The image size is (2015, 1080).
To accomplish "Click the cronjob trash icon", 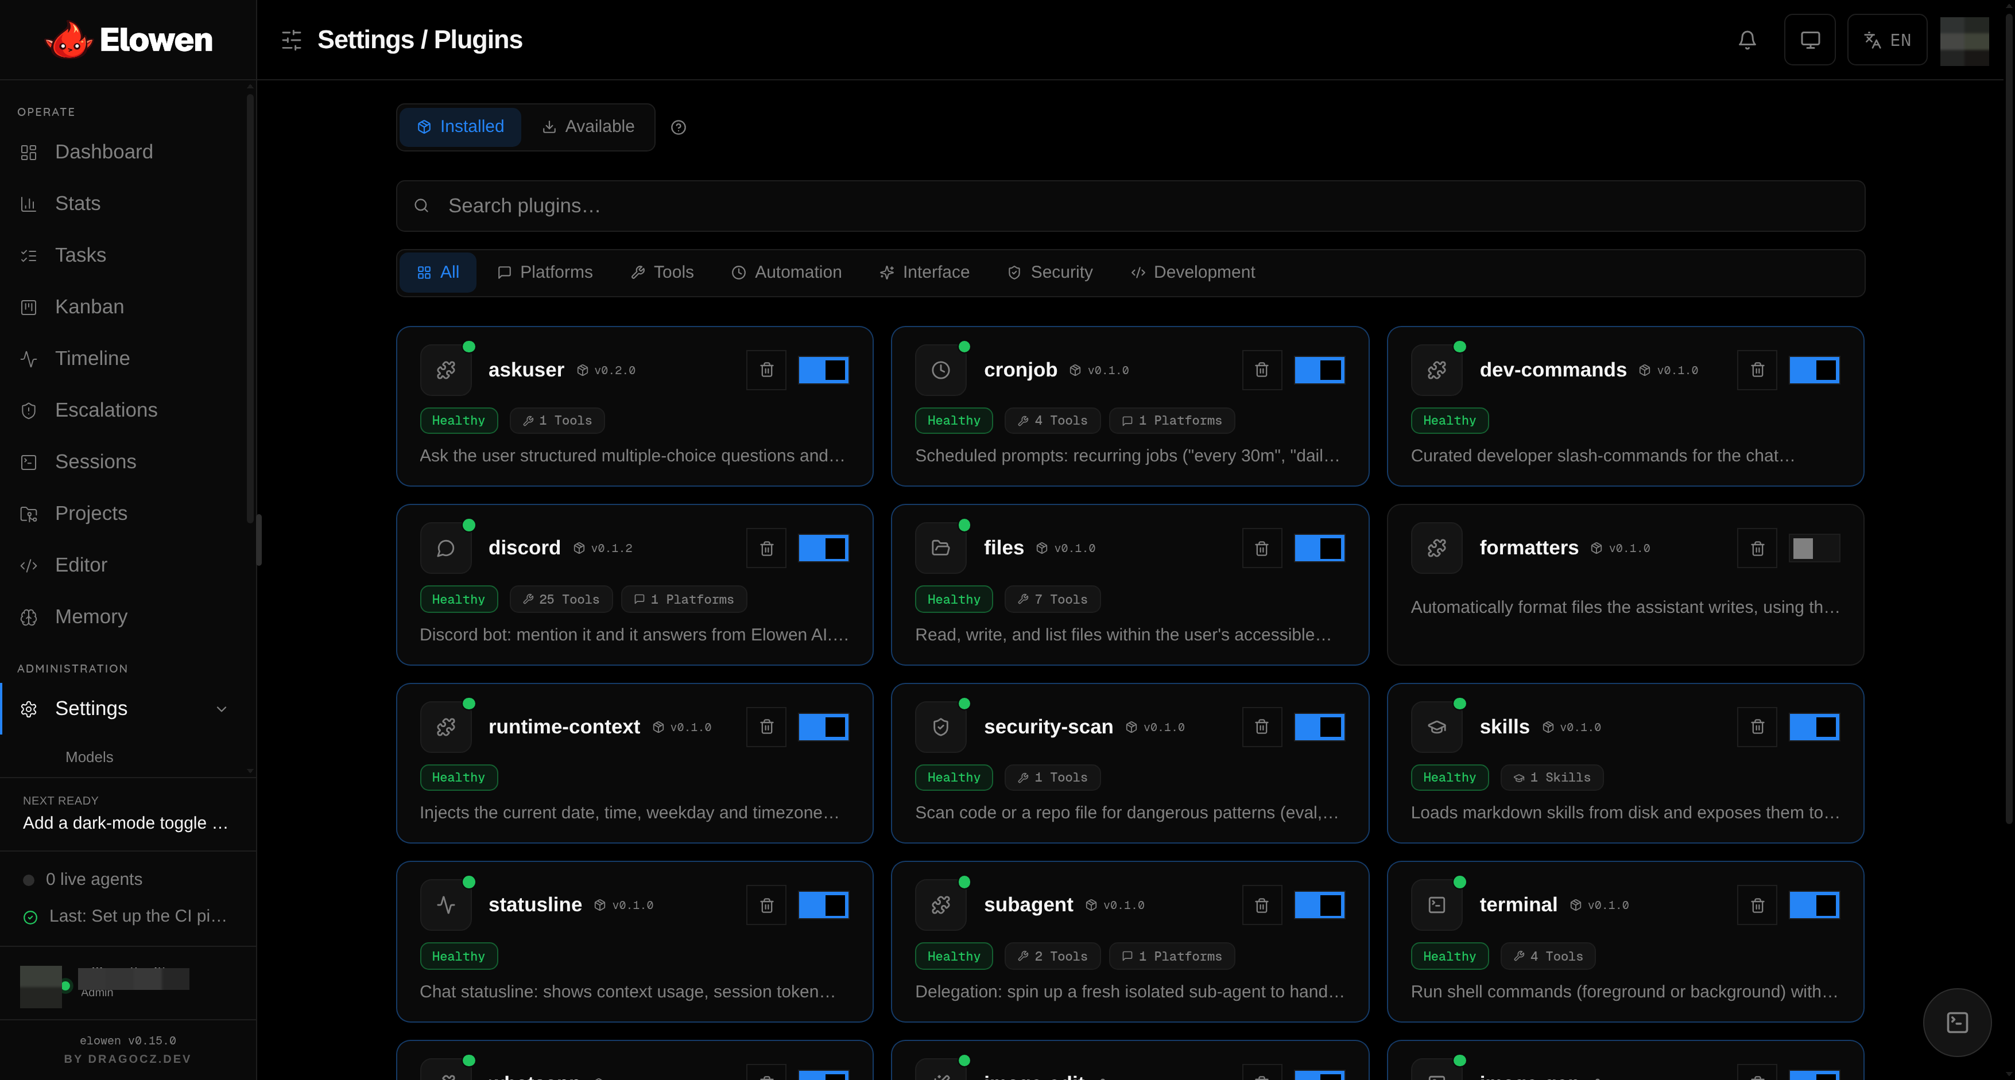I will 1262,370.
